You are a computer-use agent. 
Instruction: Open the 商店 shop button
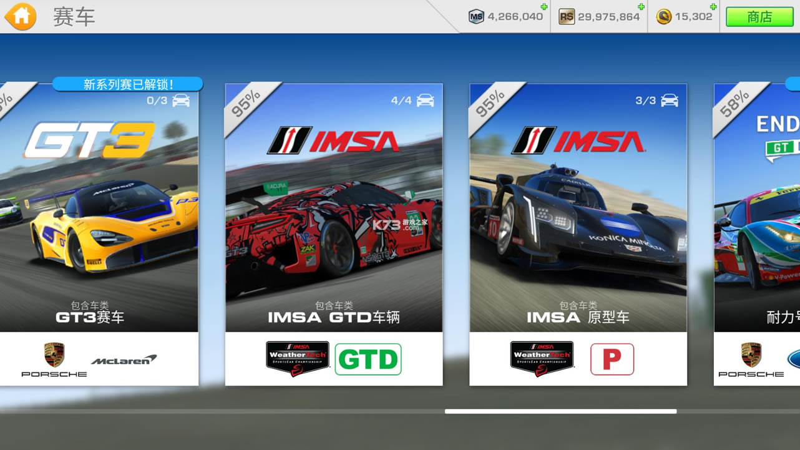point(758,17)
